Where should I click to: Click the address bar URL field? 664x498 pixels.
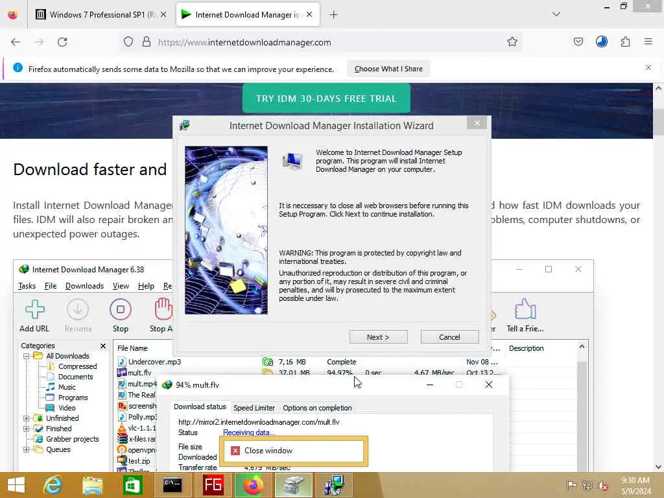(322, 42)
